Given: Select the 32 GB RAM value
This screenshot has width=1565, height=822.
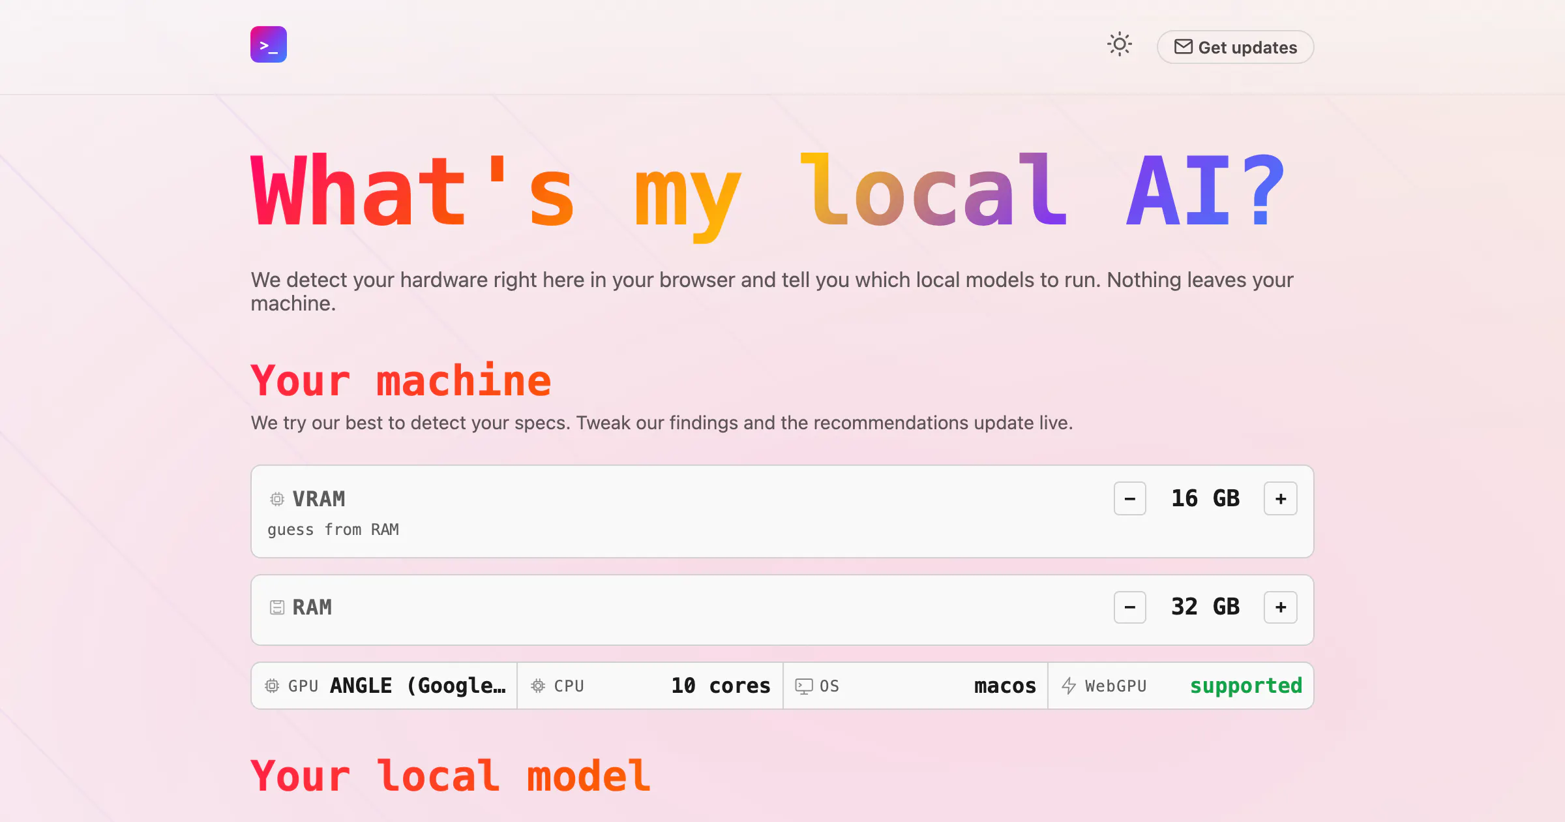Looking at the screenshot, I should 1205,607.
